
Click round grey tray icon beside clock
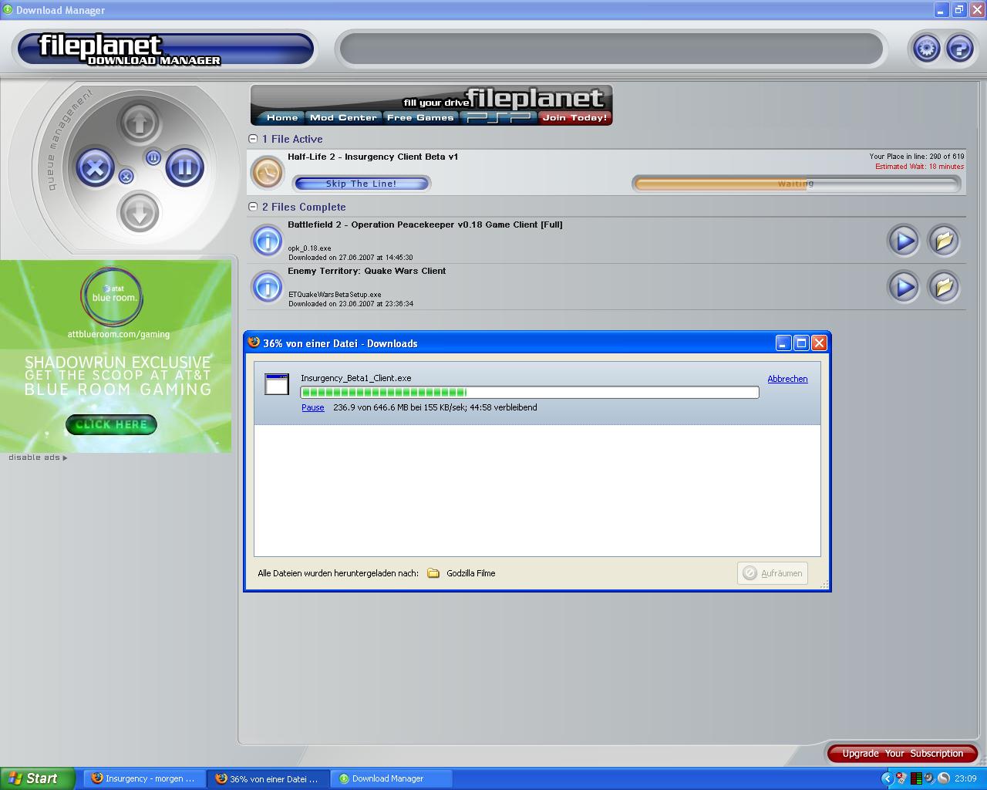coord(943,778)
